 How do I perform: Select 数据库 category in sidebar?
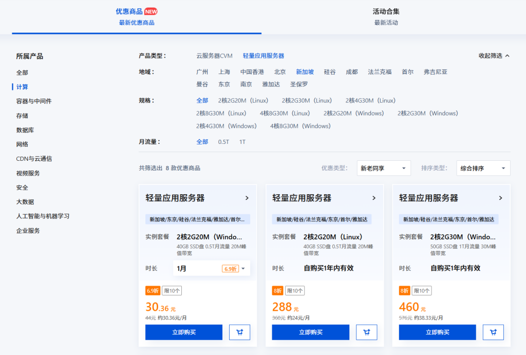(x=25, y=130)
